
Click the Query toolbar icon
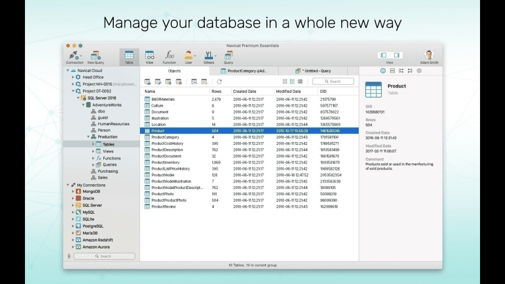229,56
